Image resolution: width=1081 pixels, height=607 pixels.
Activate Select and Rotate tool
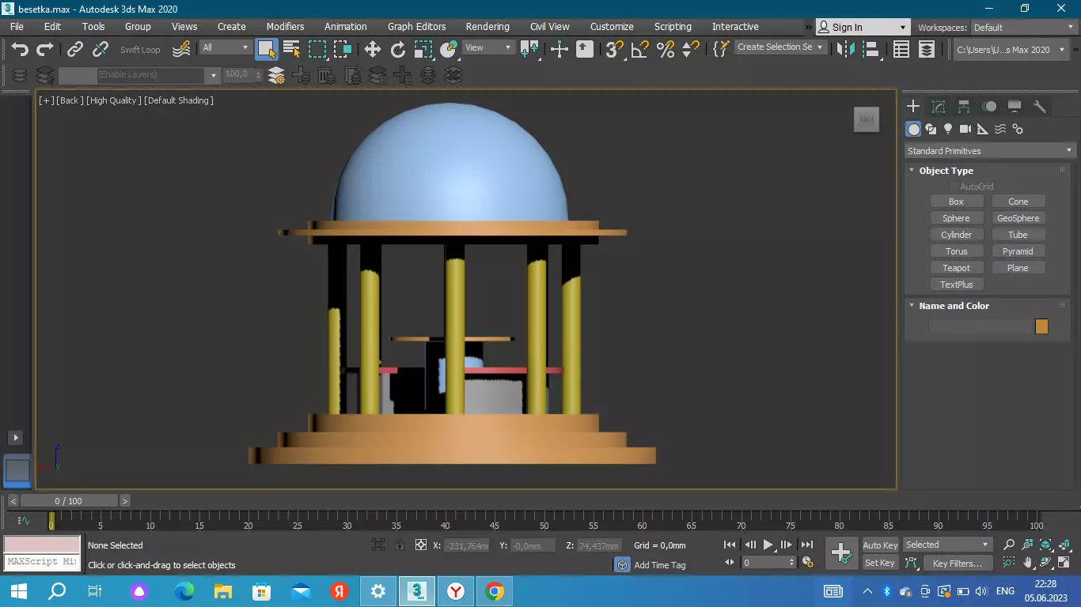[398, 49]
